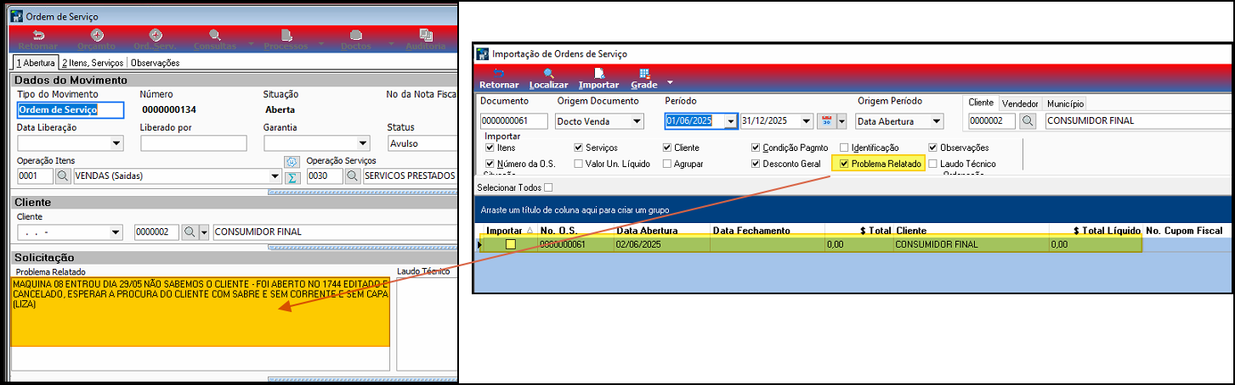Toggle Número da O.S. checkbox
Screen dimensions: 1235x385
[490, 164]
